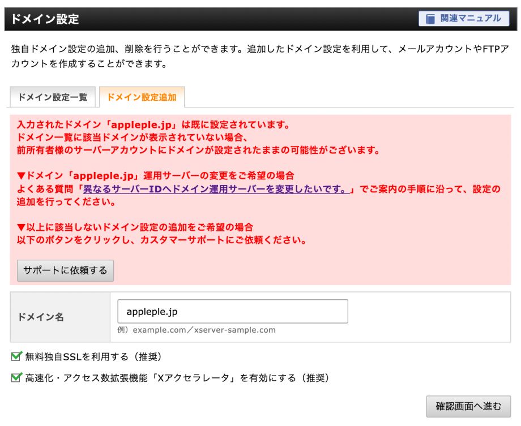Toggle the Xアクセラレータ checkbox off
The width and height of the screenshot is (521, 426).
16,377
